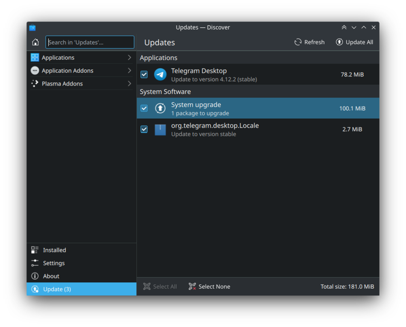Click the Applications category grid icon
406x327 pixels.
pyautogui.click(x=35, y=57)
